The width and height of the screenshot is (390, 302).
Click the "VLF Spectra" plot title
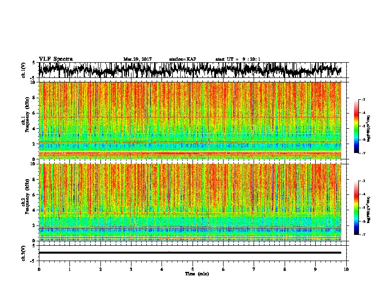[x=56, y=59]
